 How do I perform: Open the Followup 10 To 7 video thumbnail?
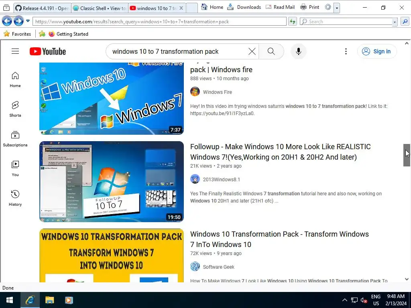(x=112, y=182)
